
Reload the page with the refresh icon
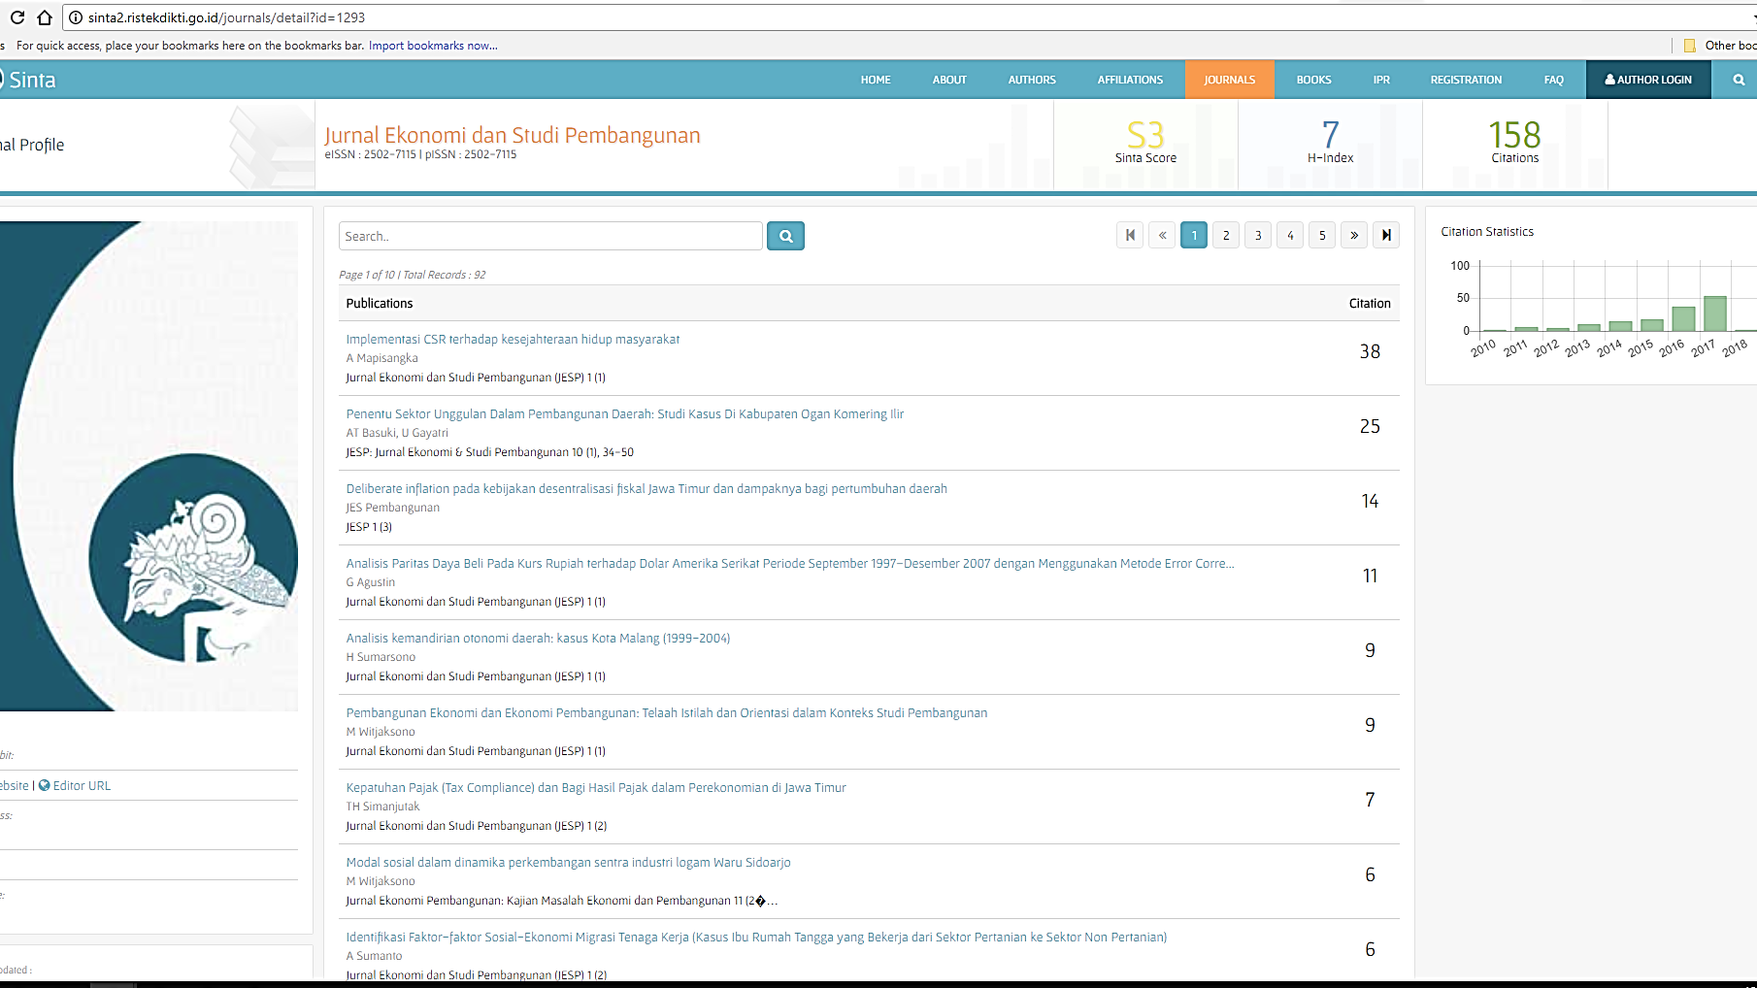[17, 17]
